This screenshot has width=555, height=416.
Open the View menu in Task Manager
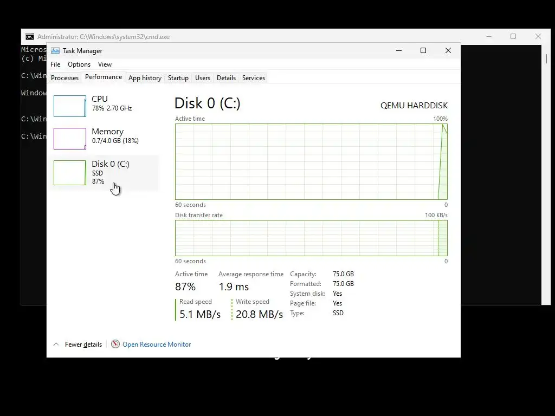(x=105, y=64)
